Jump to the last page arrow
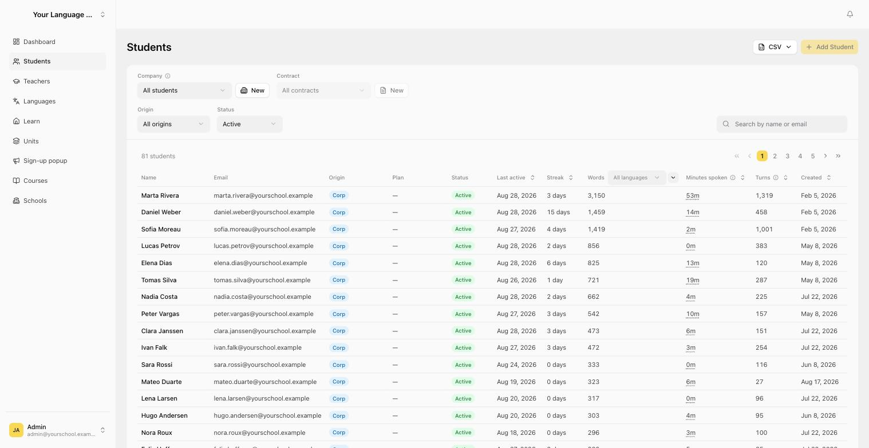 coord(838,156)
